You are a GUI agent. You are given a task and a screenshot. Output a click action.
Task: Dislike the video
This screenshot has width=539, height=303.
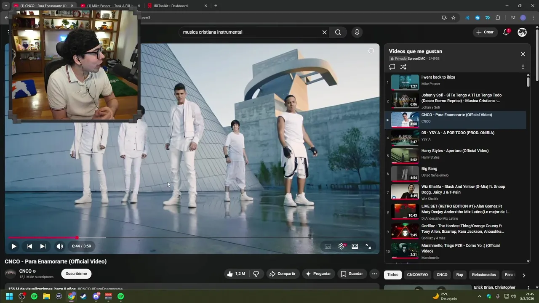tap(256, 274)
